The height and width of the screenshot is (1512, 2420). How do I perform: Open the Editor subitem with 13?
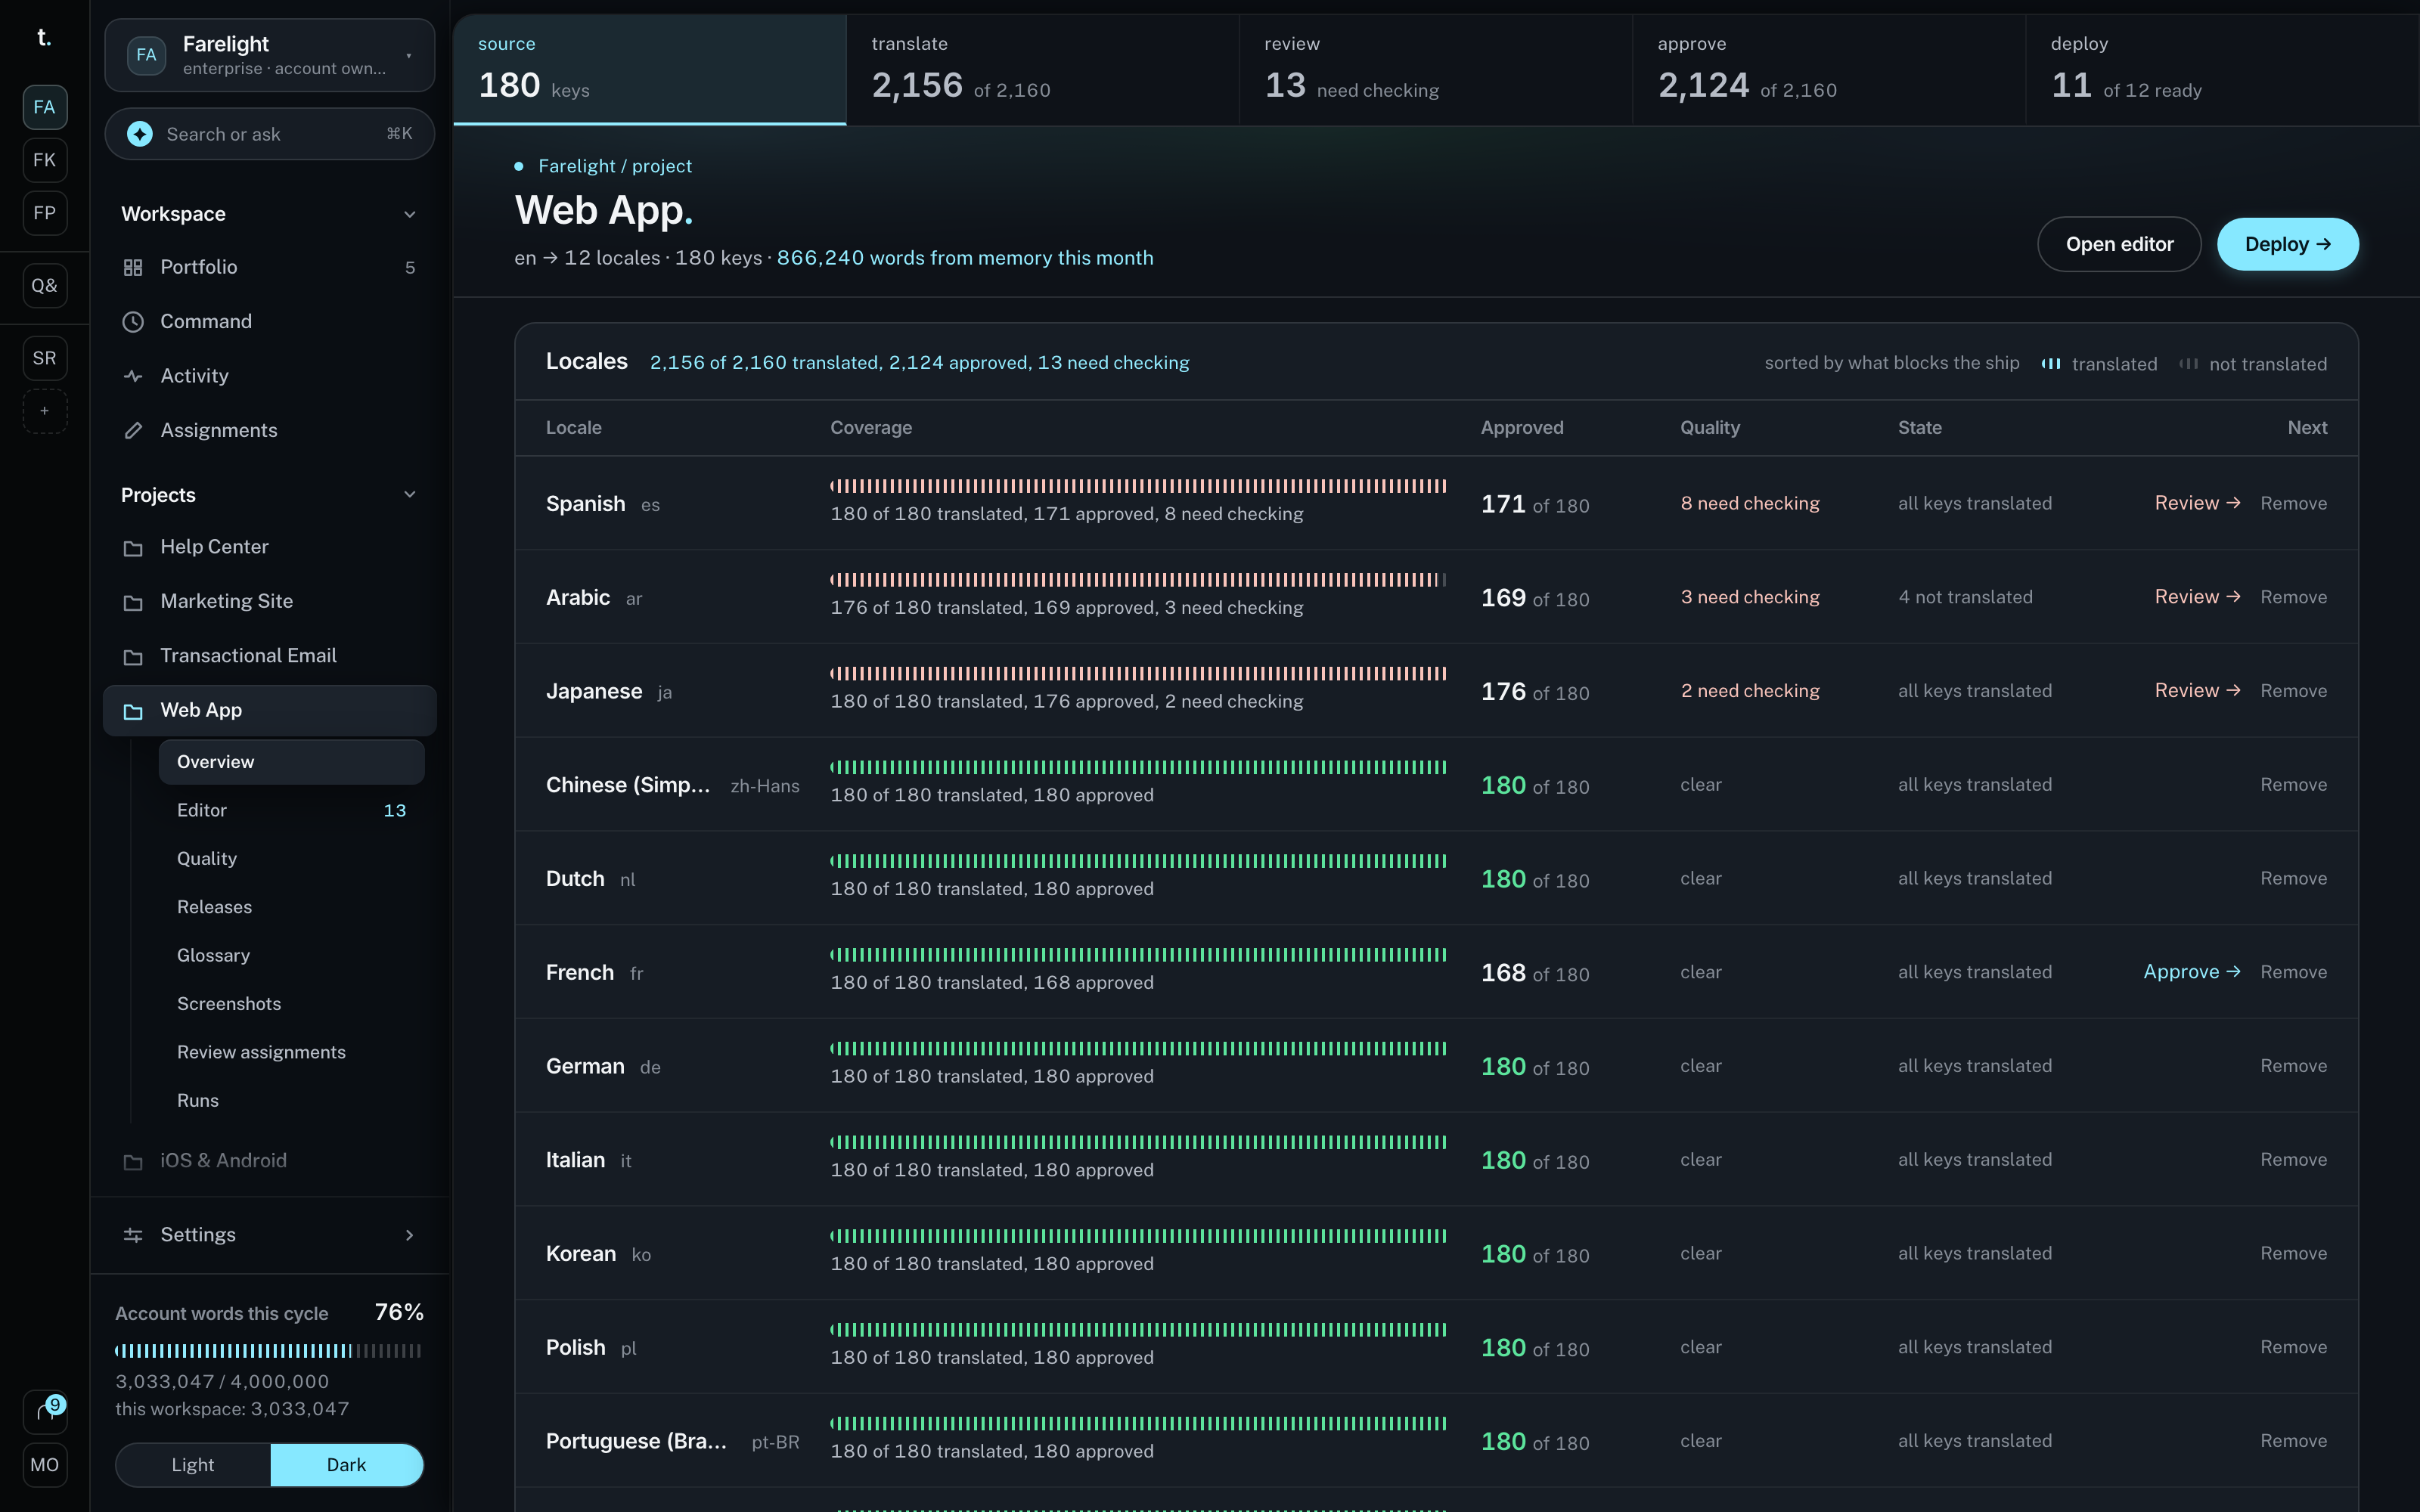[x=291, y=810]
